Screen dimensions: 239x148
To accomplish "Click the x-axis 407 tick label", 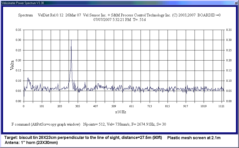I will click(96, 106).
